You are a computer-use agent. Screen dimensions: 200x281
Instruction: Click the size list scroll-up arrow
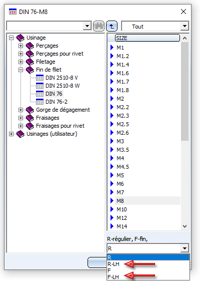[x=184, y=38]
